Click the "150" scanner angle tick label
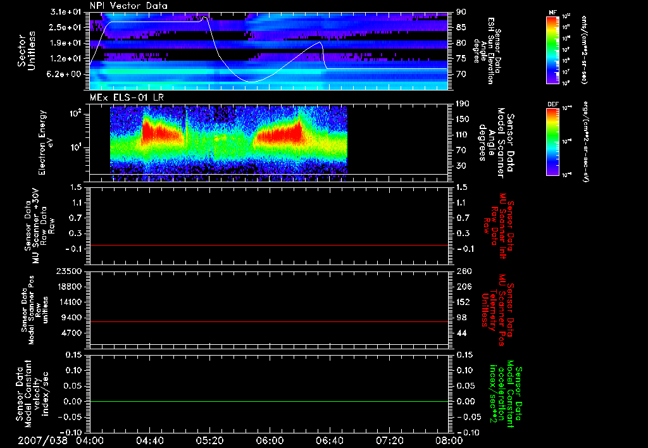The image size is (648, 448). click(x=463, y=120)
